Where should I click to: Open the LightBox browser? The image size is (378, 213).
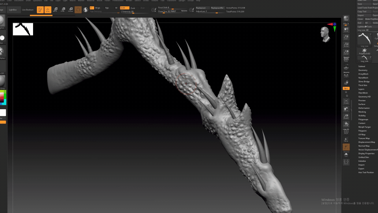click(x=13, y=9)
